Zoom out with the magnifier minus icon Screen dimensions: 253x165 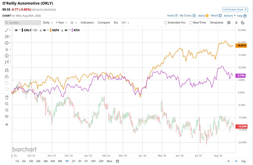(7, 110)
